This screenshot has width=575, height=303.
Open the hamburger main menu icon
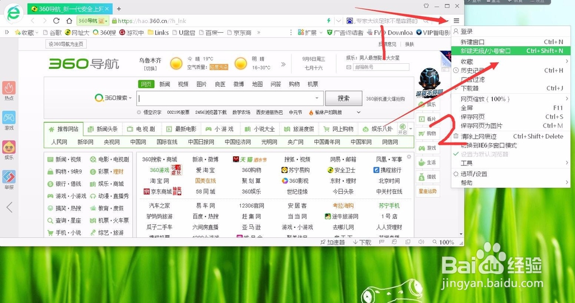point(456,21)
